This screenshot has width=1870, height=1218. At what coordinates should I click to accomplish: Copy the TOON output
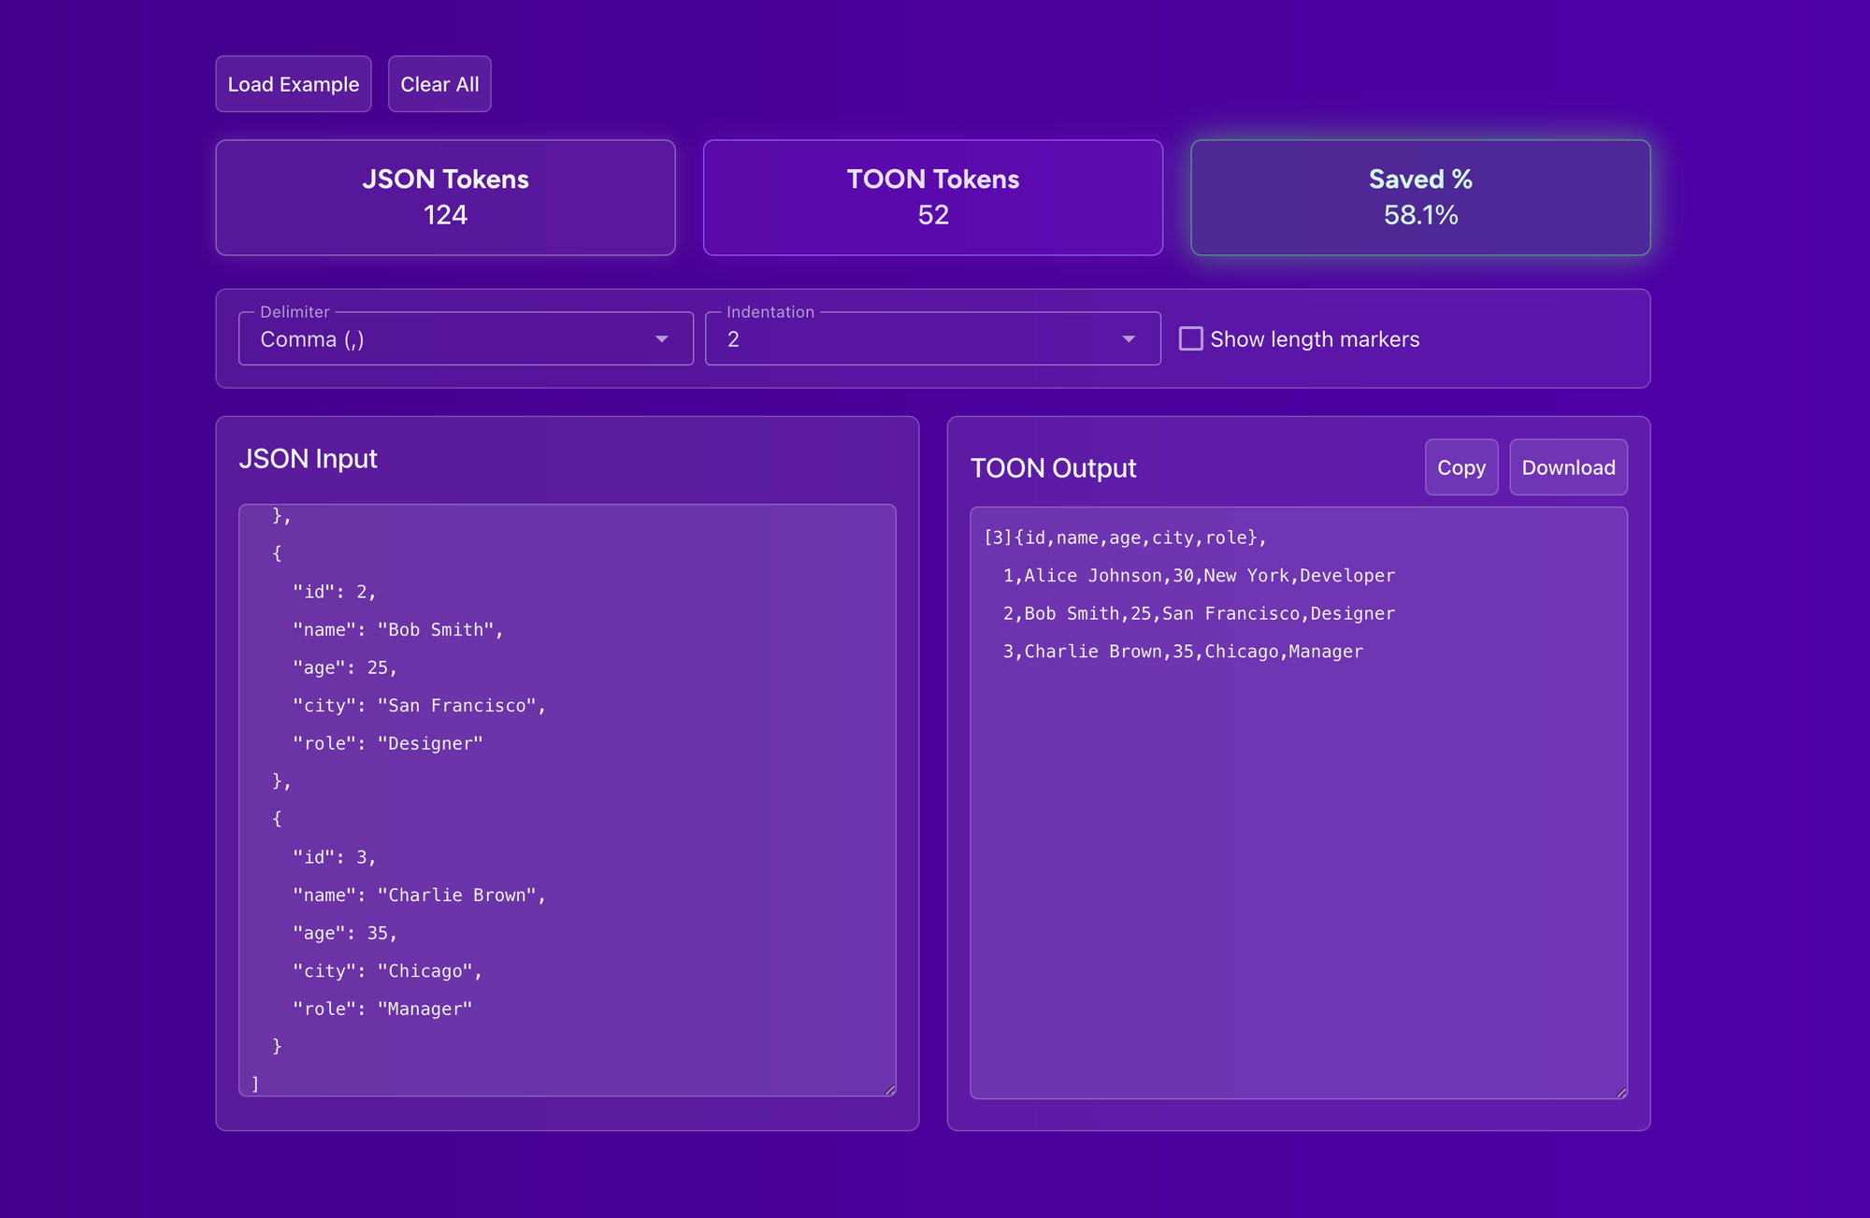pyautogui.click(x=1460, y=466)
